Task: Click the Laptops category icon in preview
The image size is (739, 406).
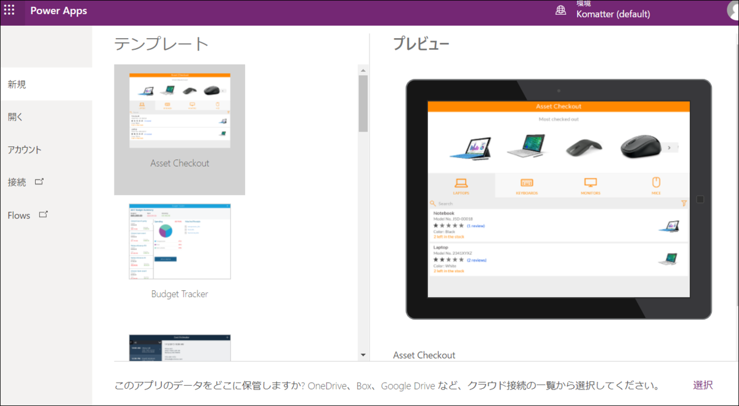Action: (x=461, y=183)
